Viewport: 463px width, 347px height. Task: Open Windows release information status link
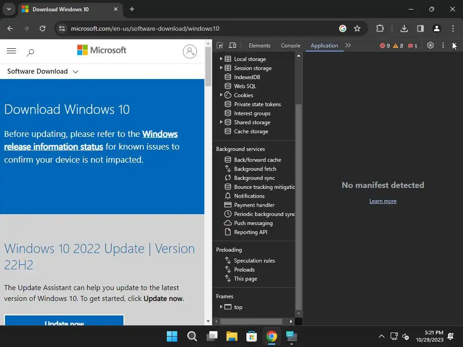click(x=91, y=140)
